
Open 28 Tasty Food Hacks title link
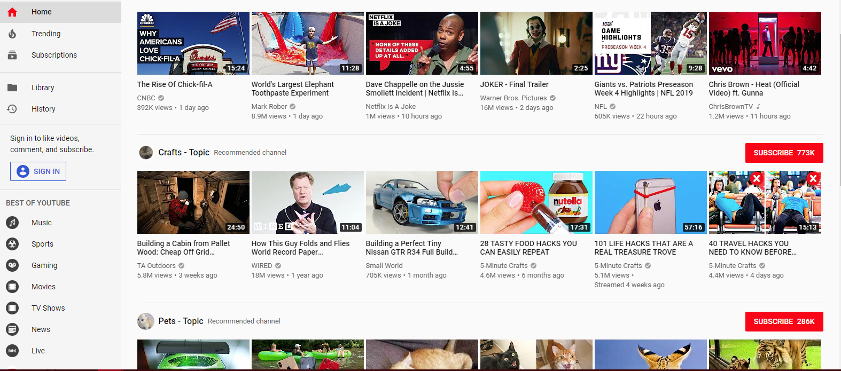[528, 248]
